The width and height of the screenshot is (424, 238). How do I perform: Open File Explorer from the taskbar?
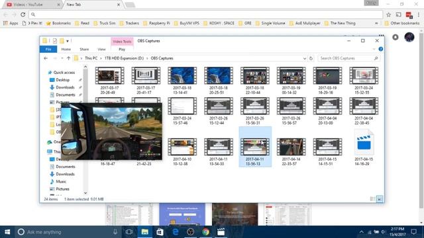point(144,232)
